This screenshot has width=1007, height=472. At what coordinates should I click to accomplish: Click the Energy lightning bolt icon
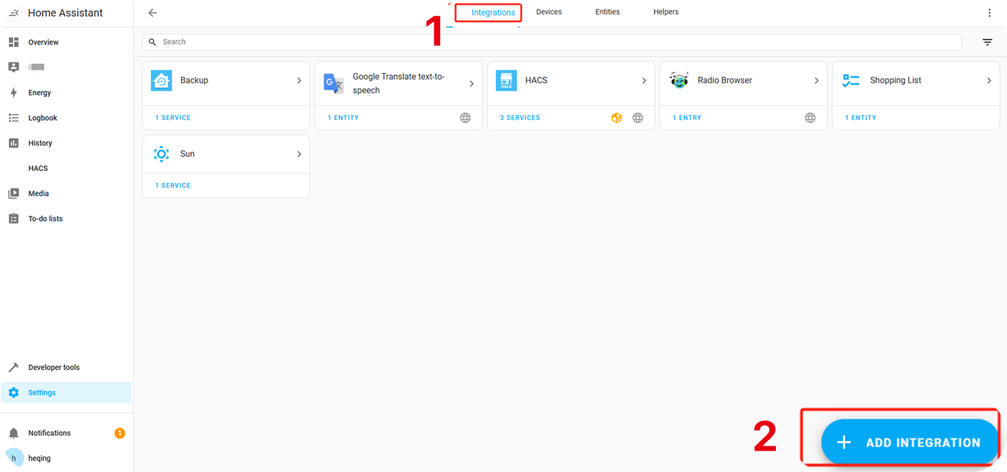14,93
